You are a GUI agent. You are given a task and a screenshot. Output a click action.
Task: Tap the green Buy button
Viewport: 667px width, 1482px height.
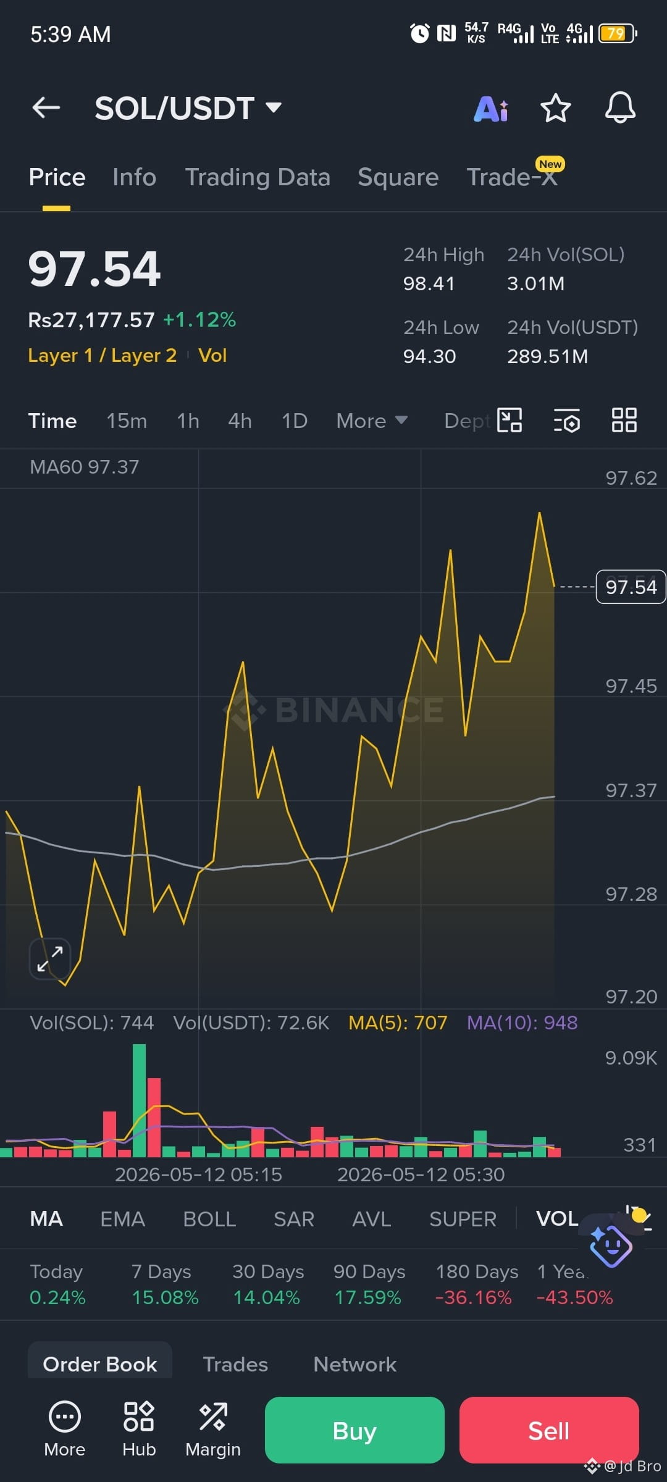tap(354, 1430)
